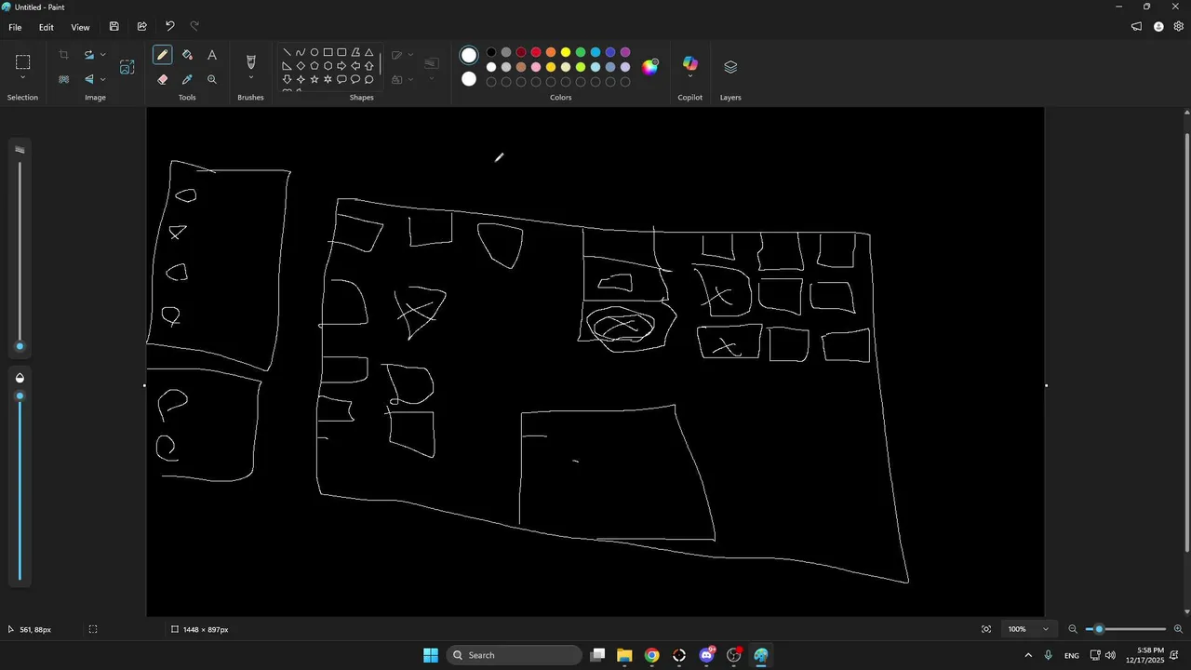This screenshot has height=670, width=1191.
Task: Click the Save button
Action: pos(114,27)
